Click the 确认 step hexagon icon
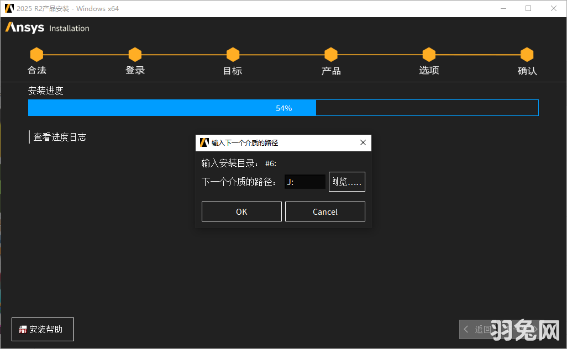 tap(527, 54)
